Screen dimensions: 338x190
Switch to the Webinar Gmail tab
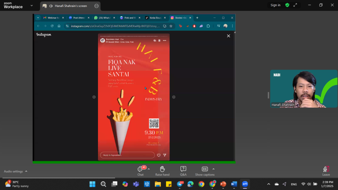[x=54, y=18]
